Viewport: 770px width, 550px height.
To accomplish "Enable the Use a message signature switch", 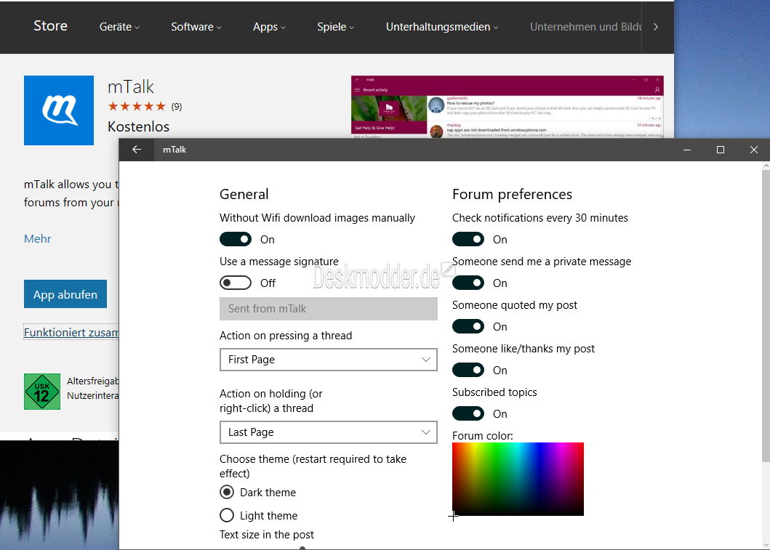I will point(236,283).
